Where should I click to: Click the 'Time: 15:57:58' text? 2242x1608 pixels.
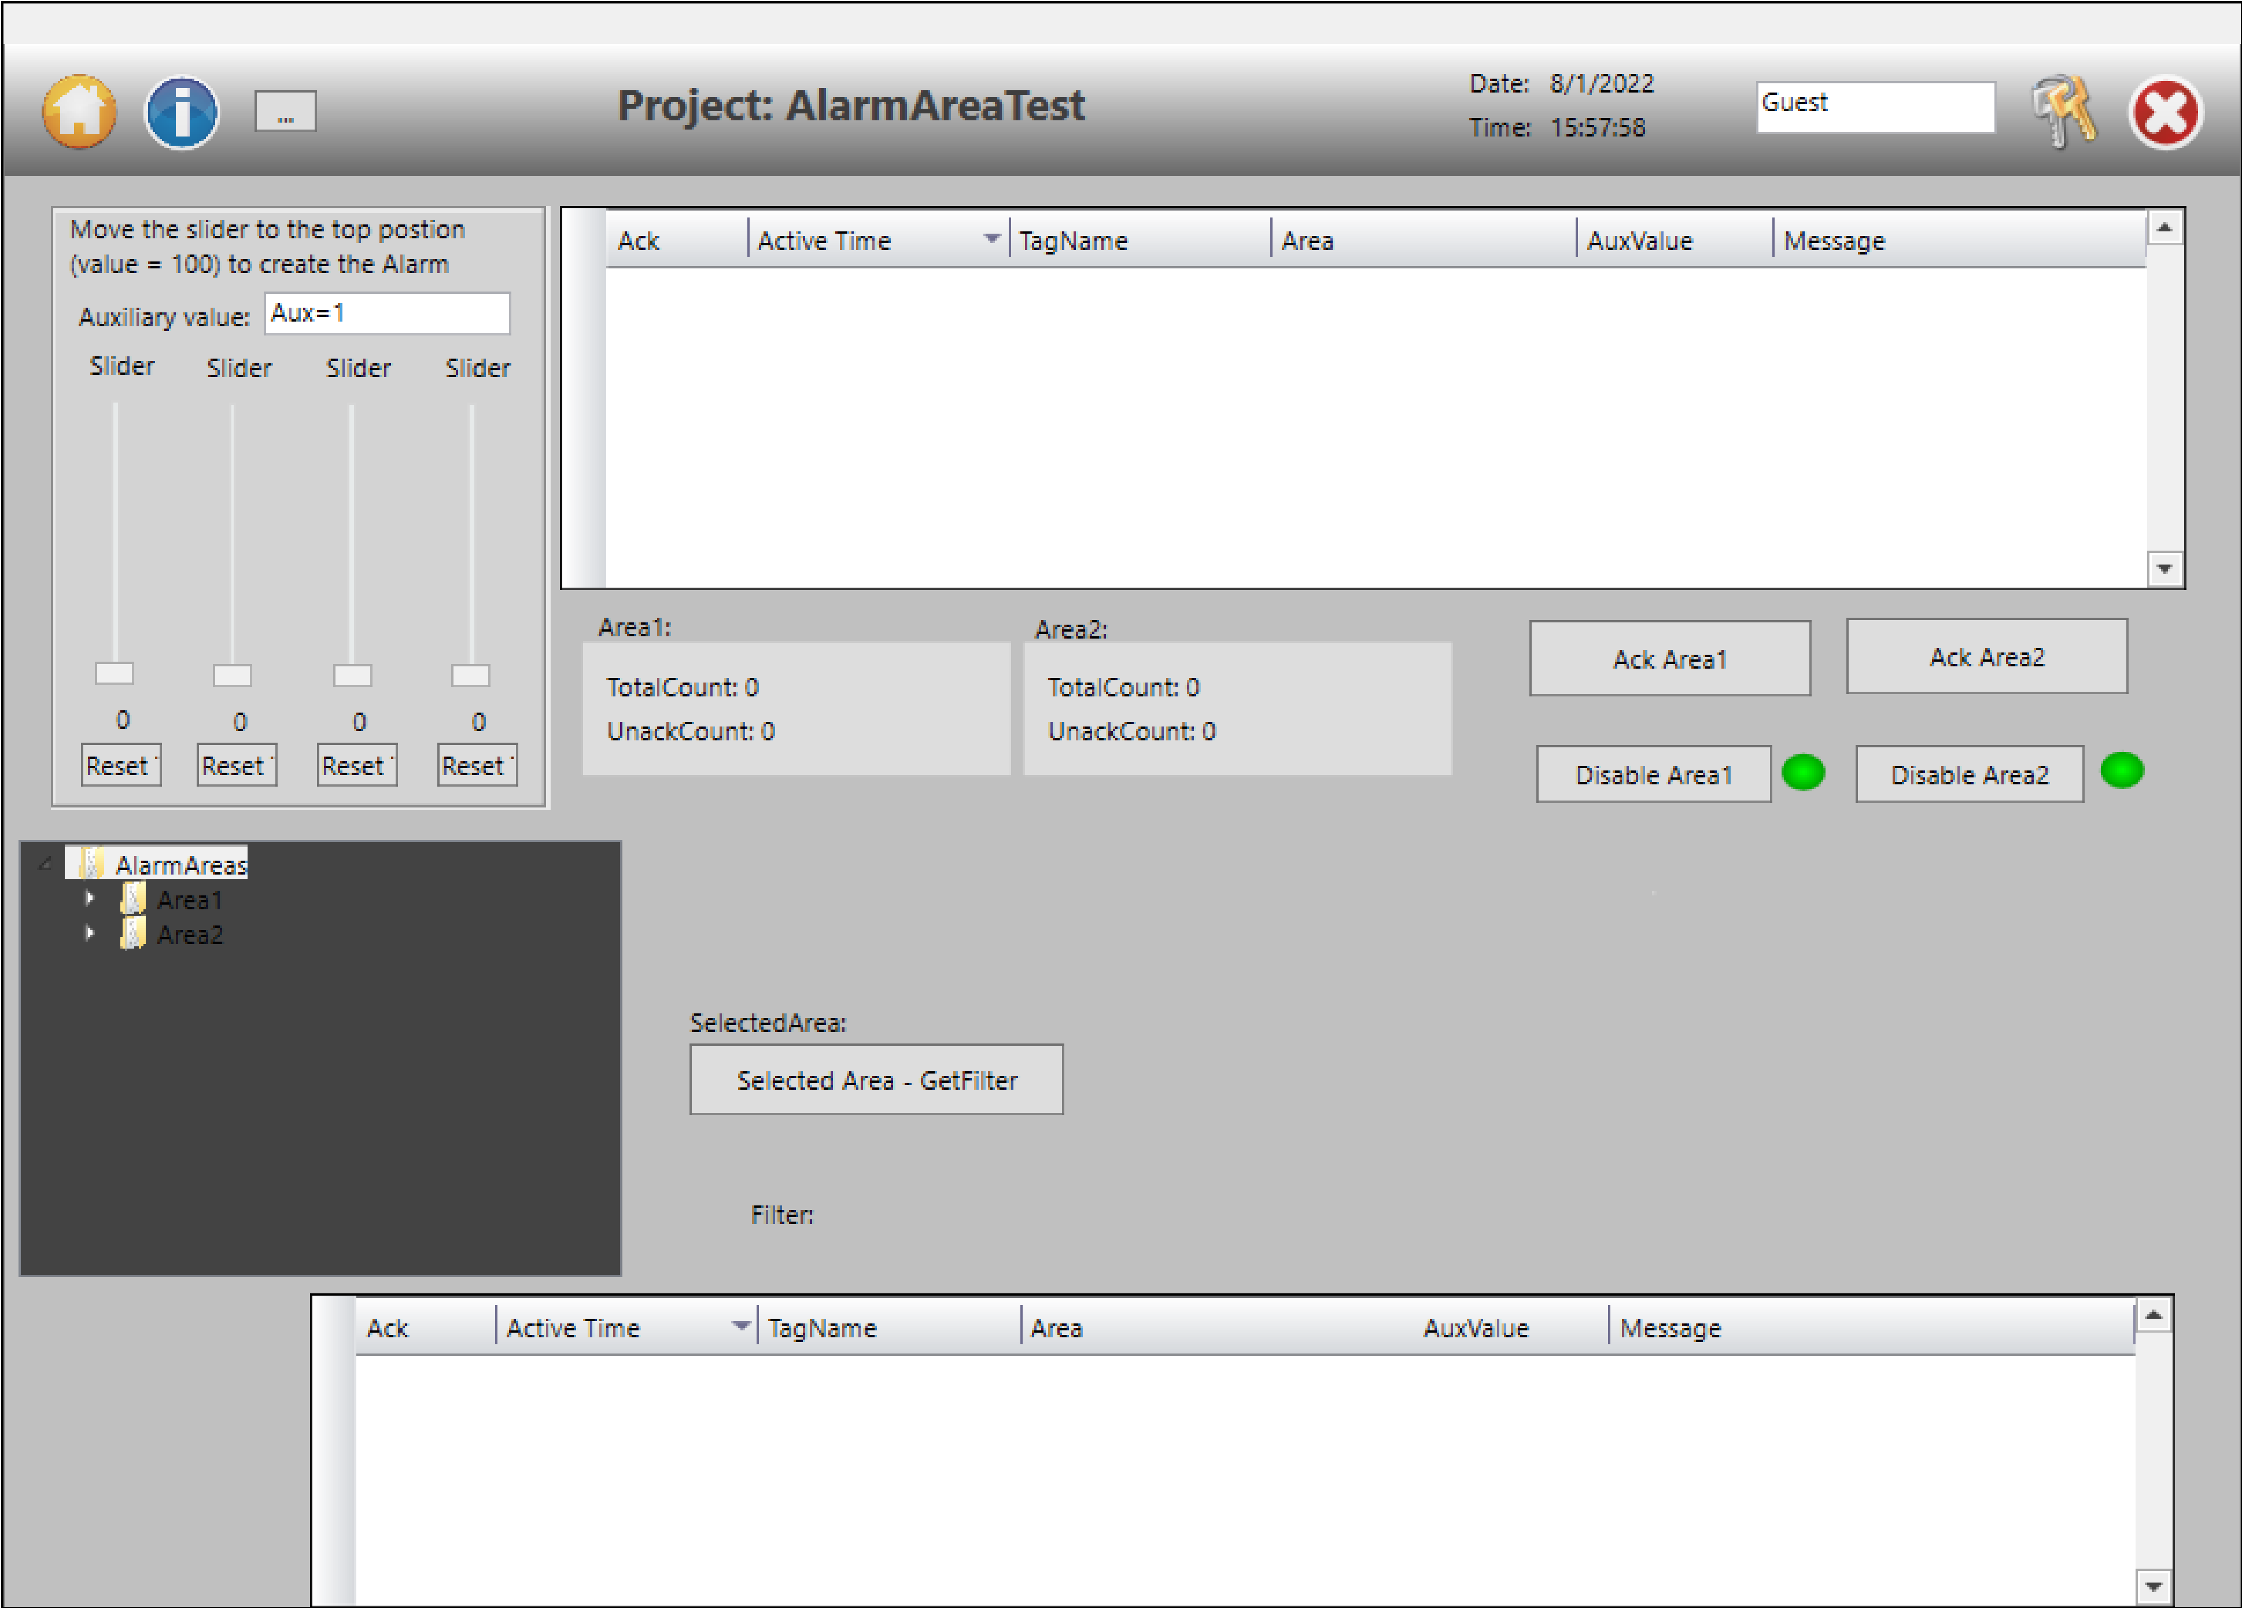tap(1557, 127)
